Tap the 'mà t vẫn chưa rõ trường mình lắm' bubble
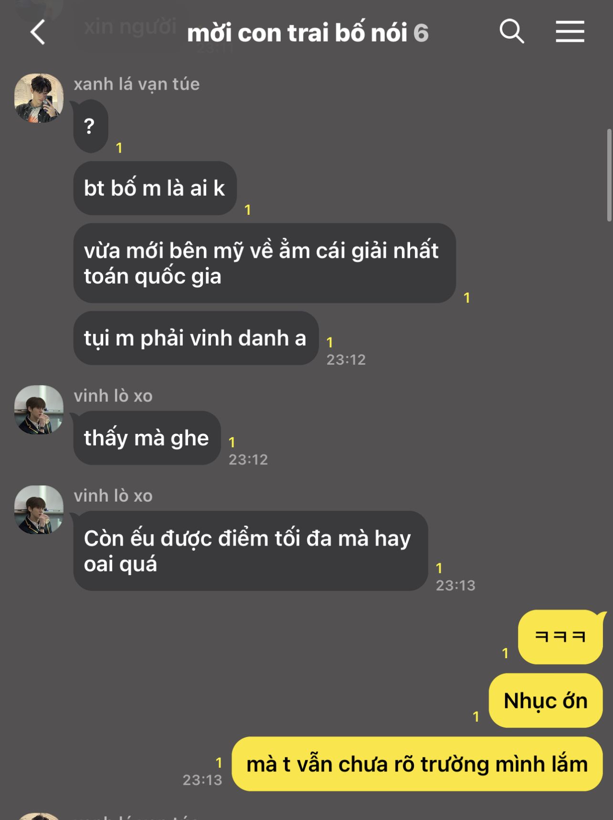This screenshot has width=613, height=820. [x=417, y=764]
